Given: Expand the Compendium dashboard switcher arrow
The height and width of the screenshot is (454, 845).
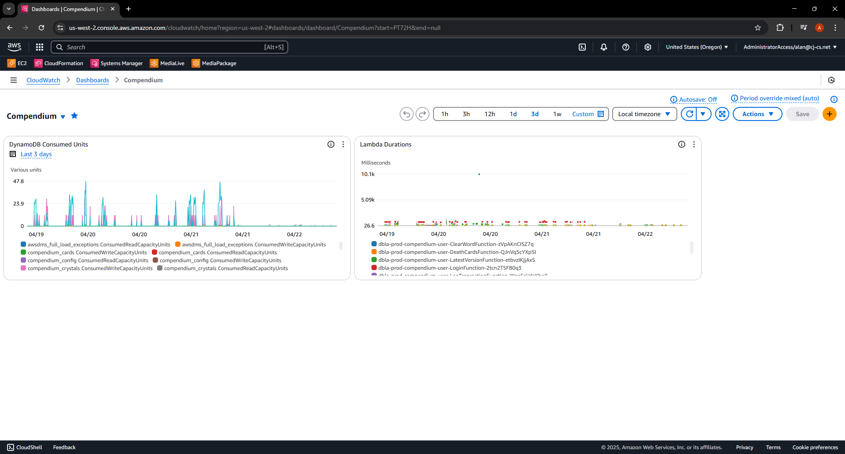Looking at the screenshot, I should (x=63, y=117).
